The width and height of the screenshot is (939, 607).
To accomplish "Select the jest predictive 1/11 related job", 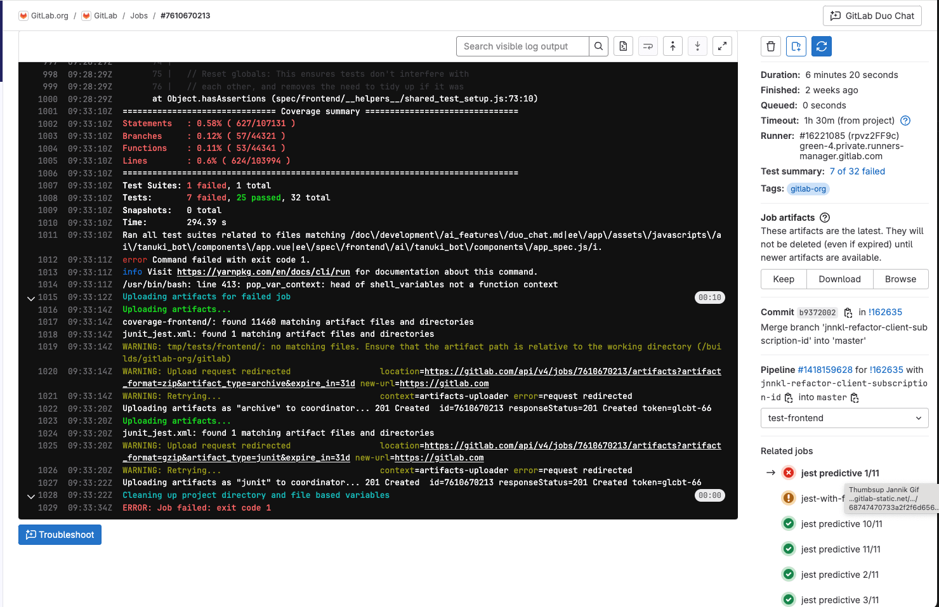I will 840,473.
